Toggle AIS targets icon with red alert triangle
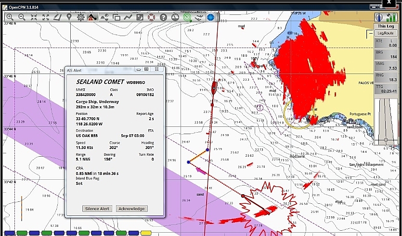This screenshot has height=236, width=402. click(92, 17)
